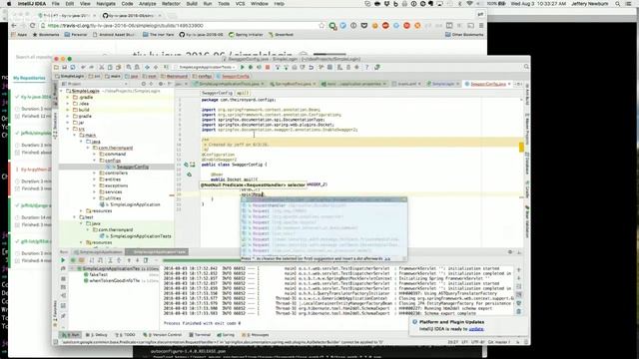Expand the resources folder under main
Screen dimensions: 639x359
[x=81, y=210]
